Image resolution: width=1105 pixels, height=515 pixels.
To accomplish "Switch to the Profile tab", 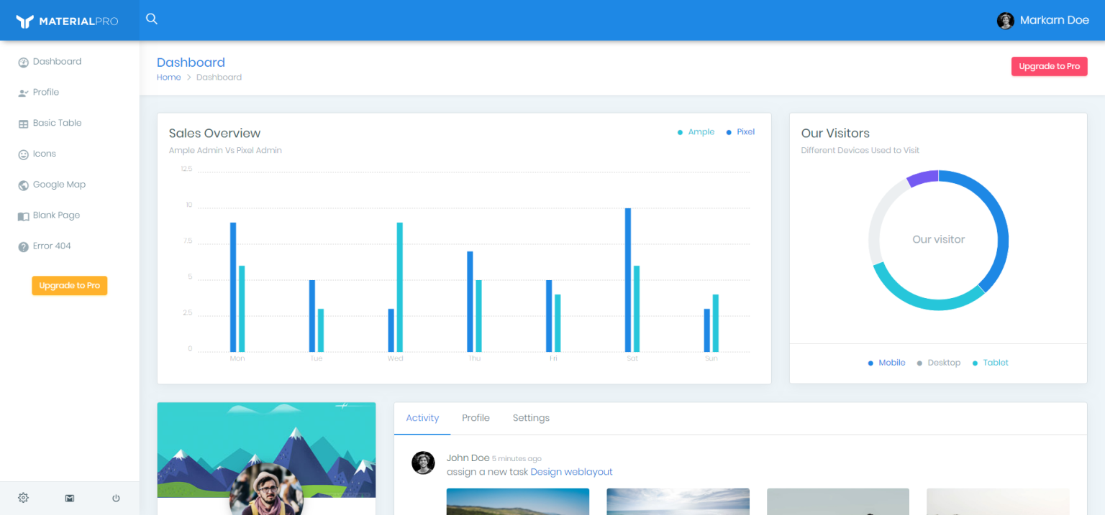I will coord(476,417).
